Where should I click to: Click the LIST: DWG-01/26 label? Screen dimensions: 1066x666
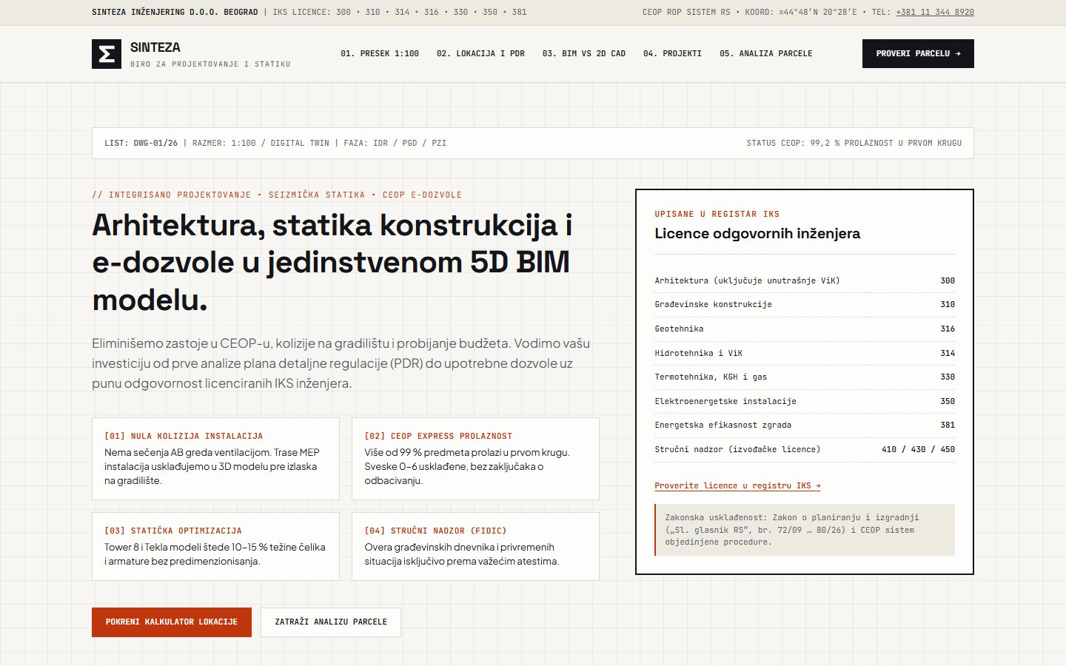click(x=141, y=144)
